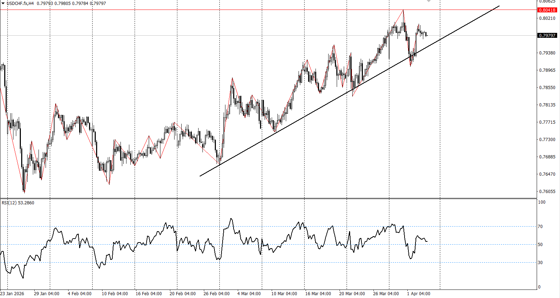Click the 10 Mar 04:00 time label

[x=284, y=293]
